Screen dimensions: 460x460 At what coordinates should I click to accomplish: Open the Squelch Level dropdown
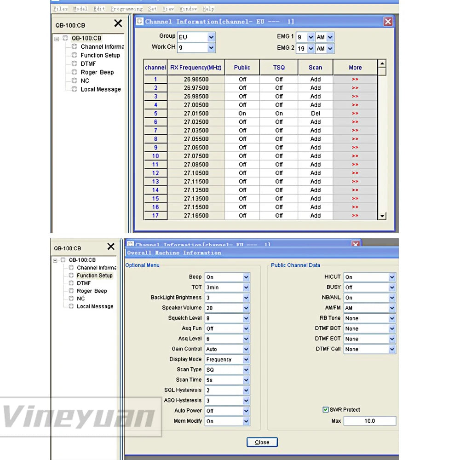pyautogui.click(x=246, y=318)
